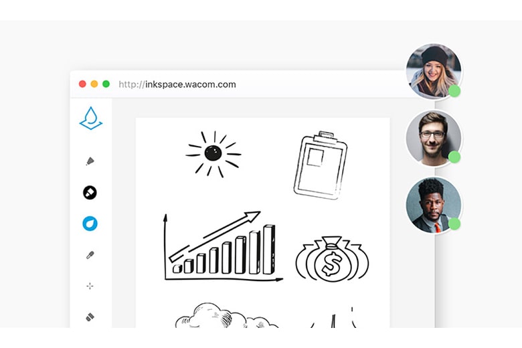Image resolution: width=522 pixels, height=348 pixels.
Task: Click the dollar money bag drawing
Action: [332, 259]
